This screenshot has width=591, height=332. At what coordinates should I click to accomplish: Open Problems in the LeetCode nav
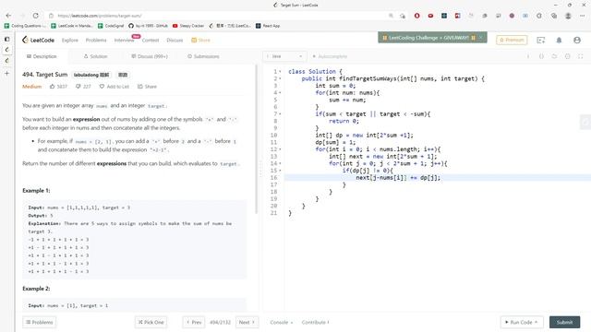(96, 40)
